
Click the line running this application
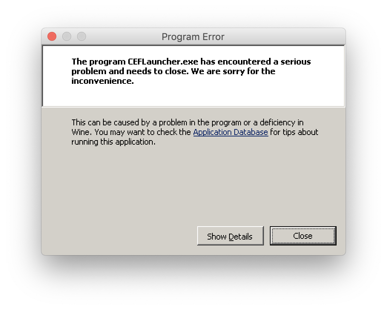[113, 142]
